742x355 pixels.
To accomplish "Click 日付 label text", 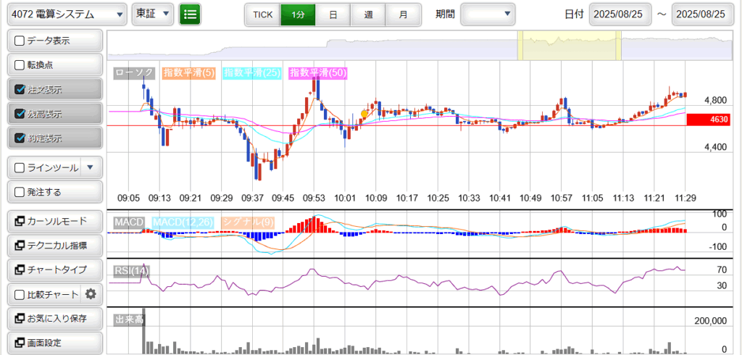I will tap(575, 14).
